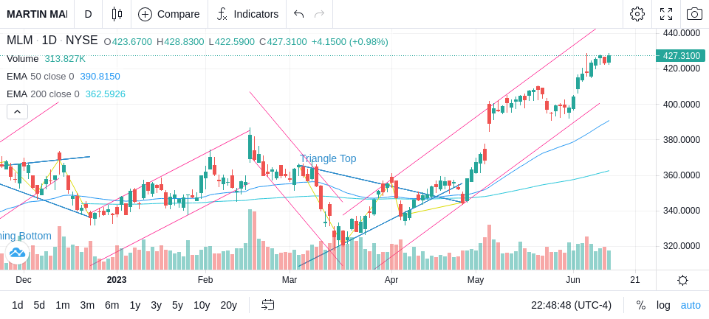The image size is (709, 319).
Task: Click the Dec label on time axis
Action: tap(24, 280)
